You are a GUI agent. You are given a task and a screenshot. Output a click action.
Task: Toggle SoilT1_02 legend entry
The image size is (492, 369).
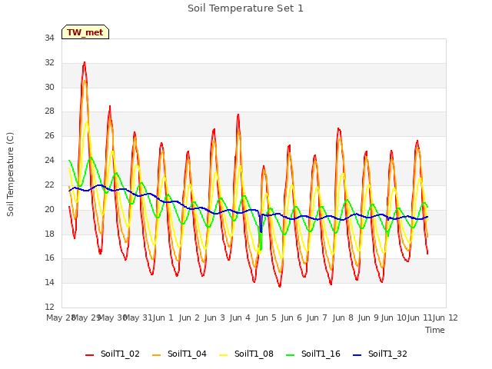coord(112,354)
